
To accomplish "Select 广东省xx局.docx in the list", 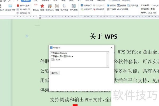I will 59,53.
